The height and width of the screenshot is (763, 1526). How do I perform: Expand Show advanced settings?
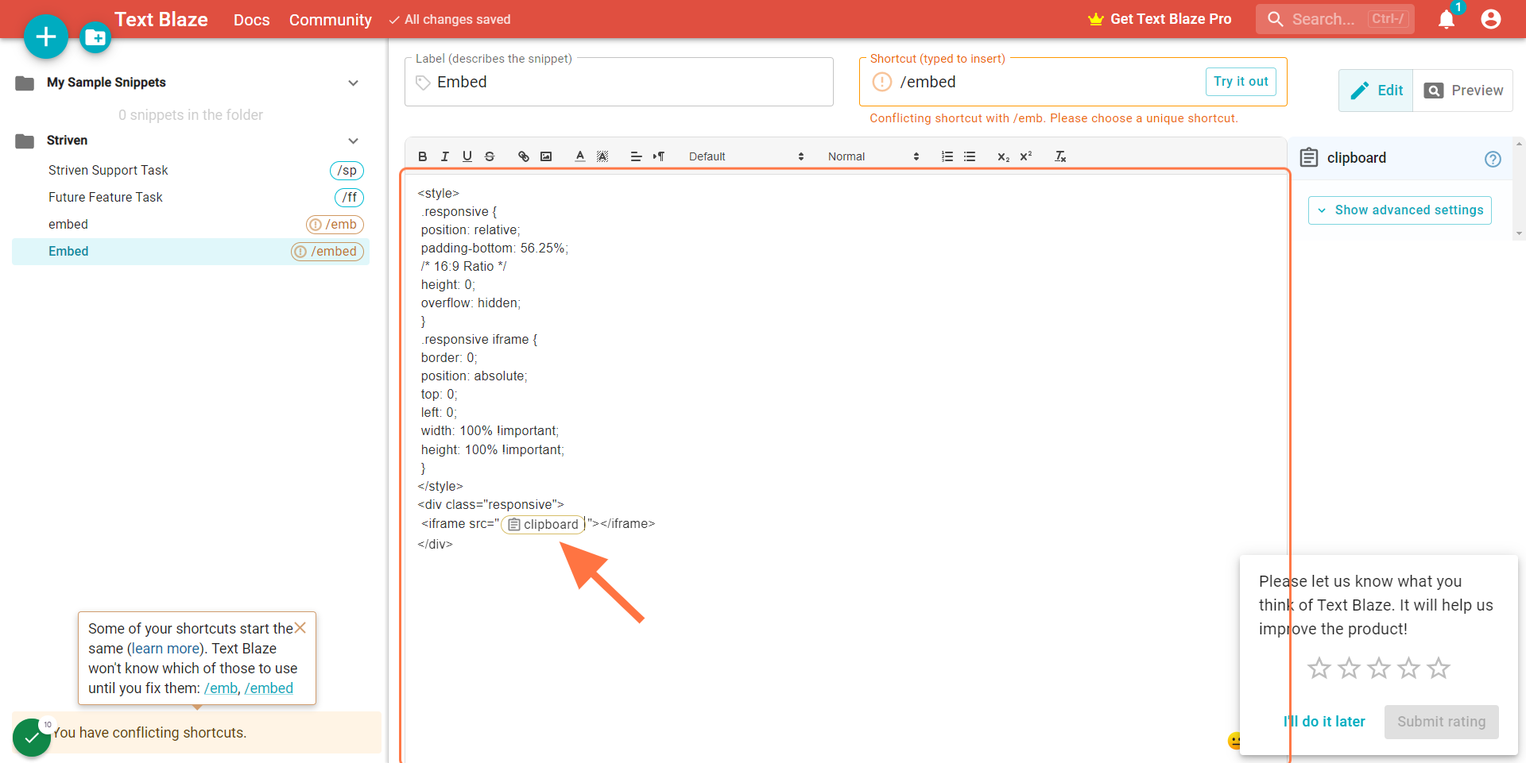pos(1400,210)
